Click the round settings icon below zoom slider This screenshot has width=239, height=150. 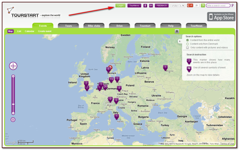13,120
